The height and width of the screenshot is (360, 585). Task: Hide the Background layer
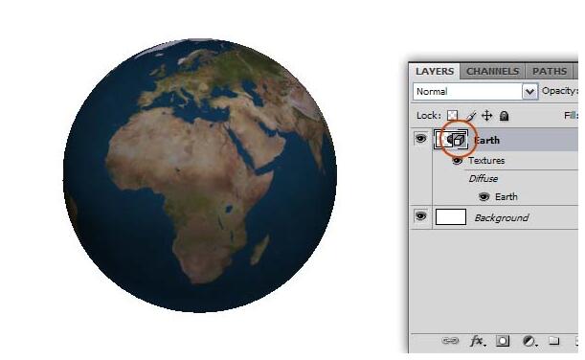(x=420, y=216)
